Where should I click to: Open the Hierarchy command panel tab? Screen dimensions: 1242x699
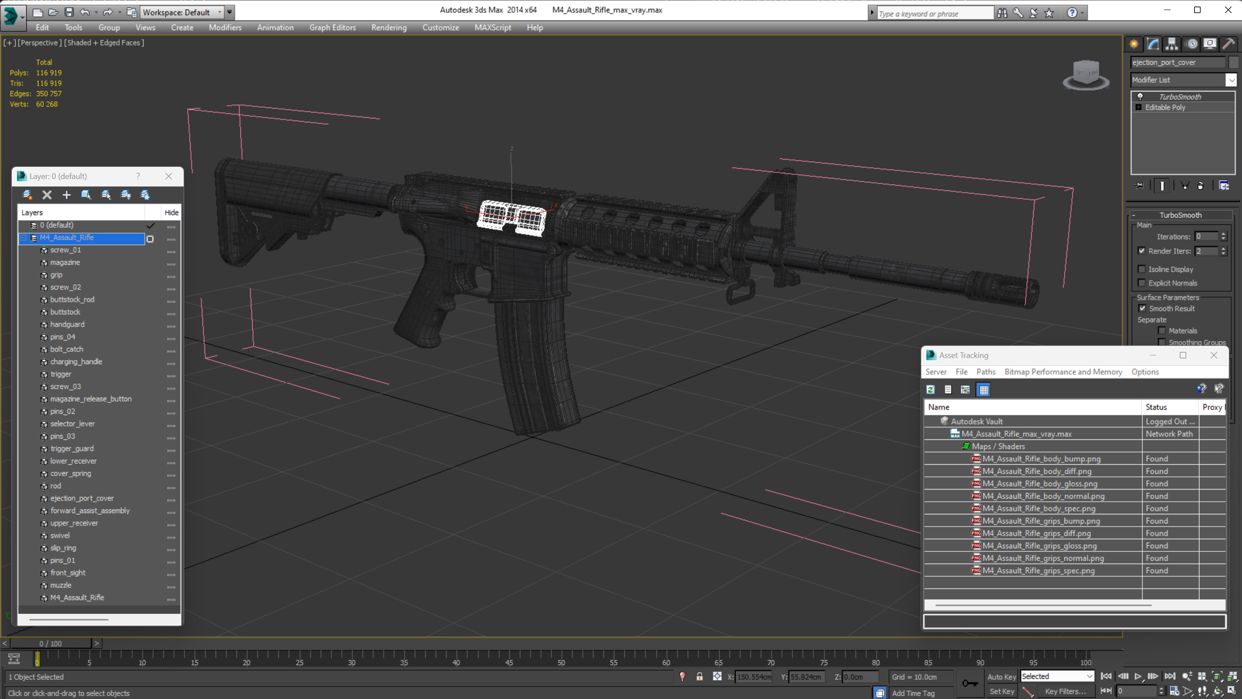[1171, 44]
